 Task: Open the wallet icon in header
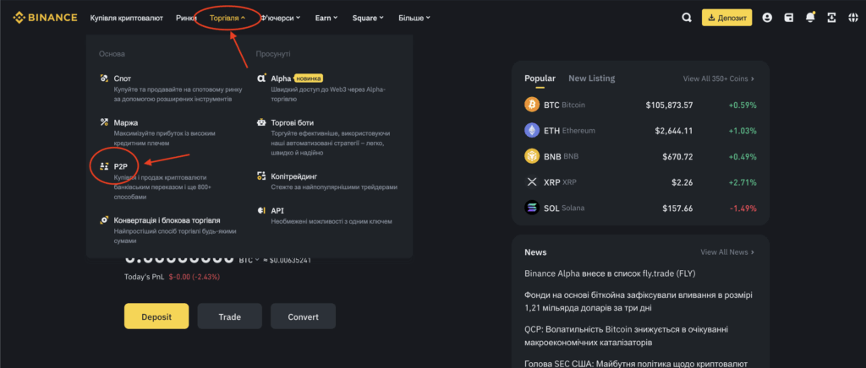point(789,17)
